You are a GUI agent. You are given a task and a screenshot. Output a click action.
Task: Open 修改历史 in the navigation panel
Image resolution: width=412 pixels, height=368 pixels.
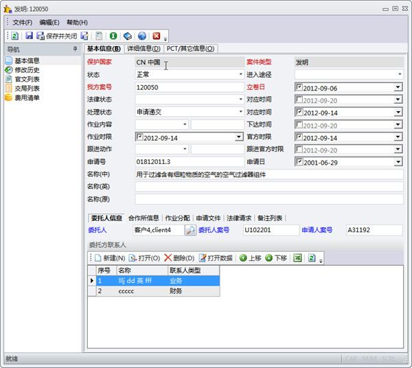27,70
